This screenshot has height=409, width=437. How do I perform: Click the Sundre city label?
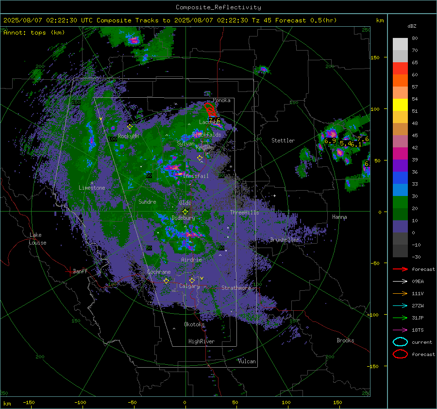pyautogui.click(x=147, y=202)
